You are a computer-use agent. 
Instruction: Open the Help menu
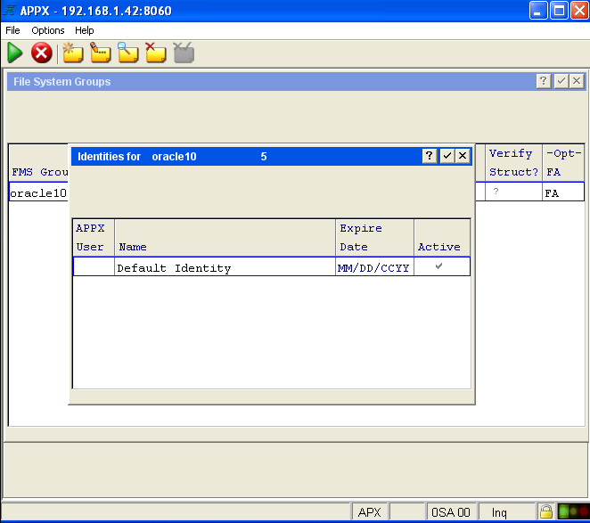click(x=85, y=30)
